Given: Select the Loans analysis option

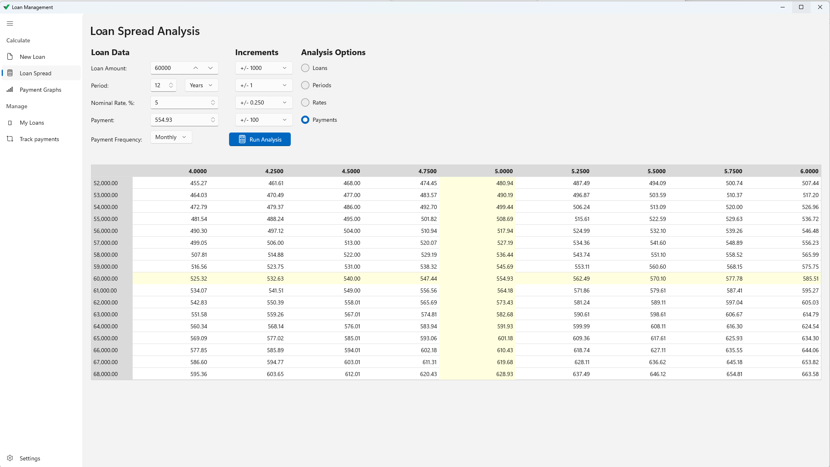Looking at the screenshot, I should pyautogui.click(x=305, y=68).
